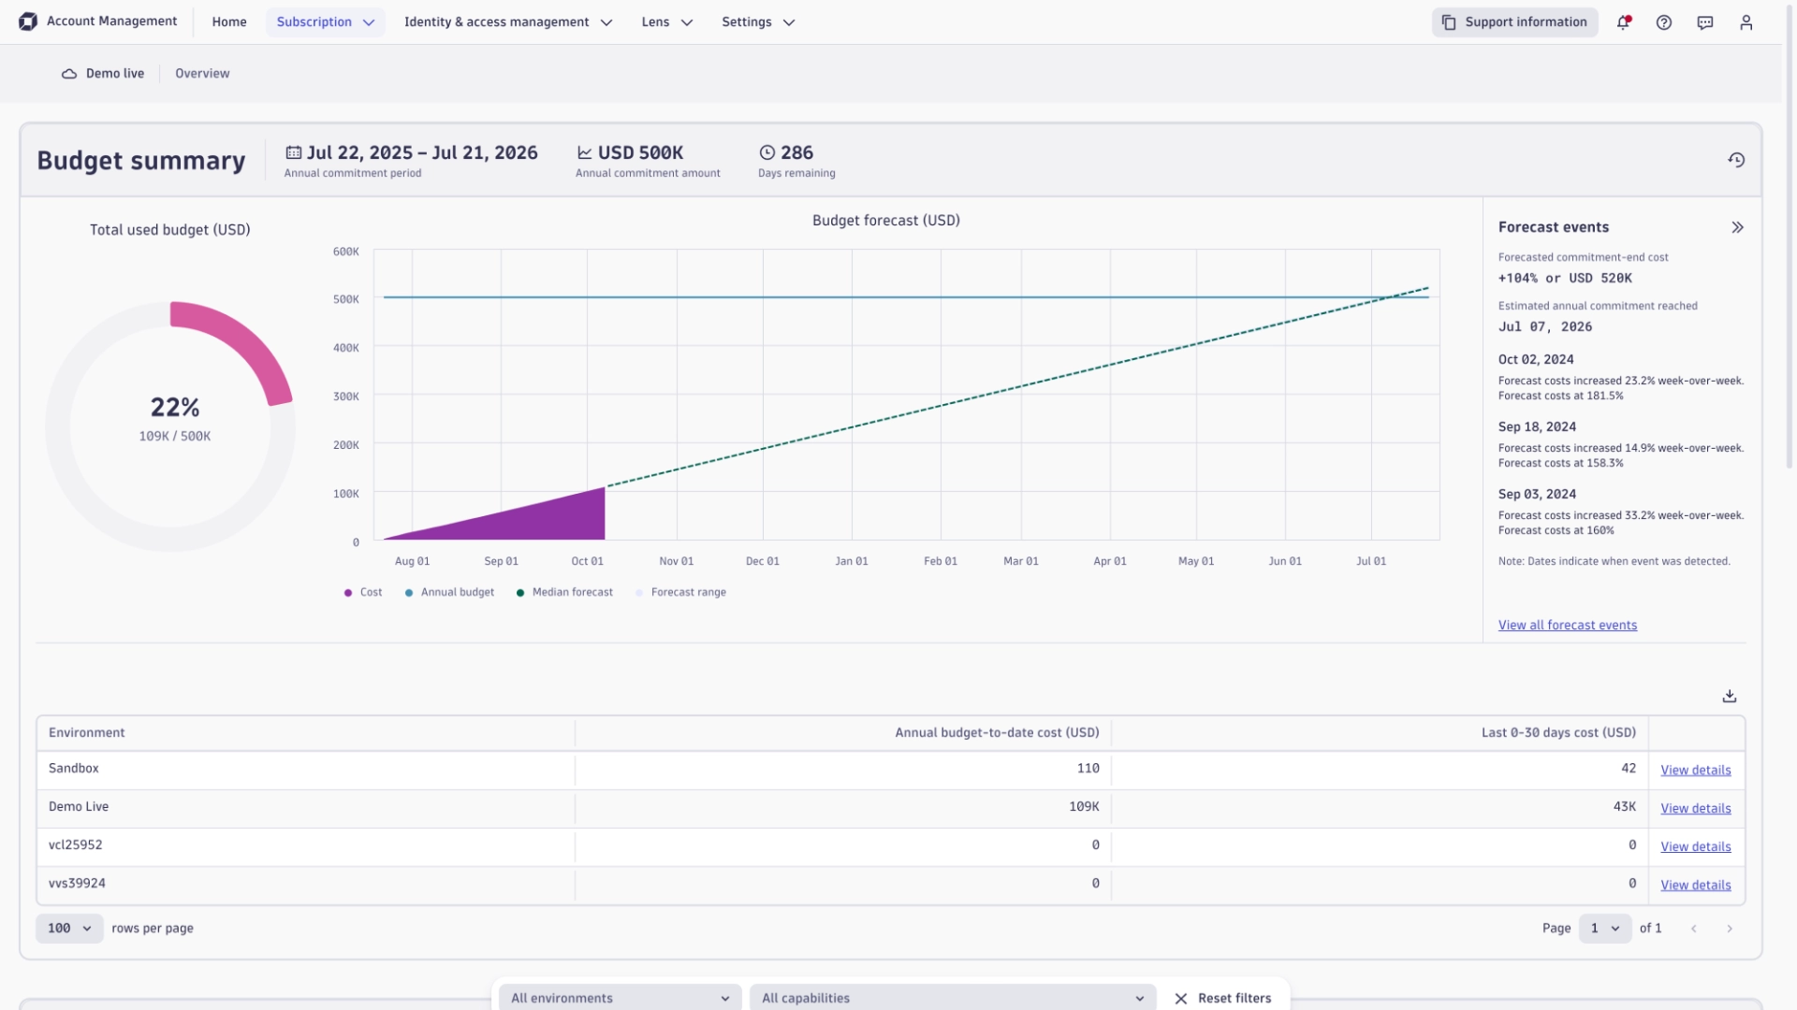Click the cloud icon beside Demo live
This screenshot has height=1010, width=1797.
[67, 73]
